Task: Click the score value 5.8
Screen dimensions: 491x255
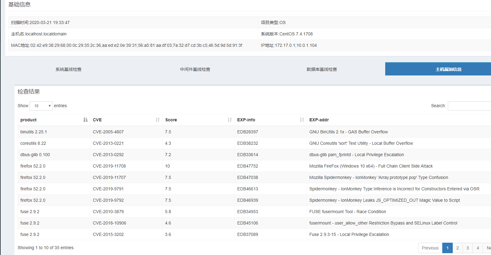Action: point(168,212)
